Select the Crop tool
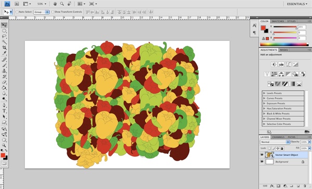The image size is (312, 189). tap(4, 48)
